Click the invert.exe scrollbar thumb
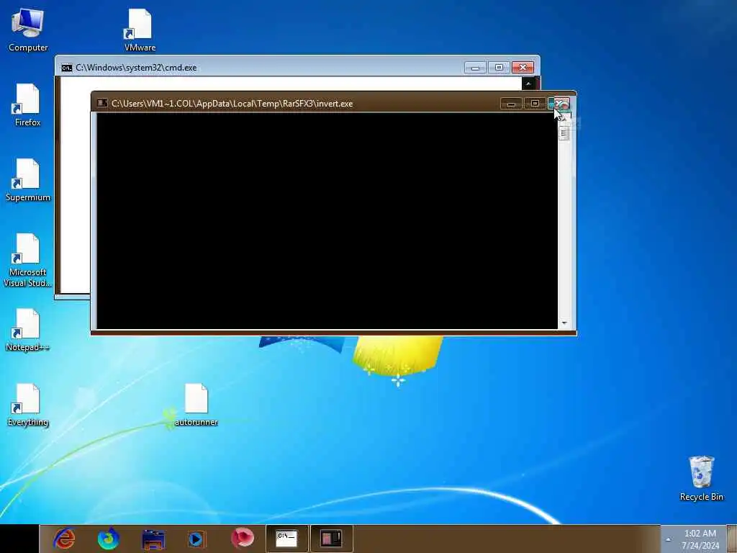The width and height of the screenshot is (737, 553). click(x=564, y=133)
